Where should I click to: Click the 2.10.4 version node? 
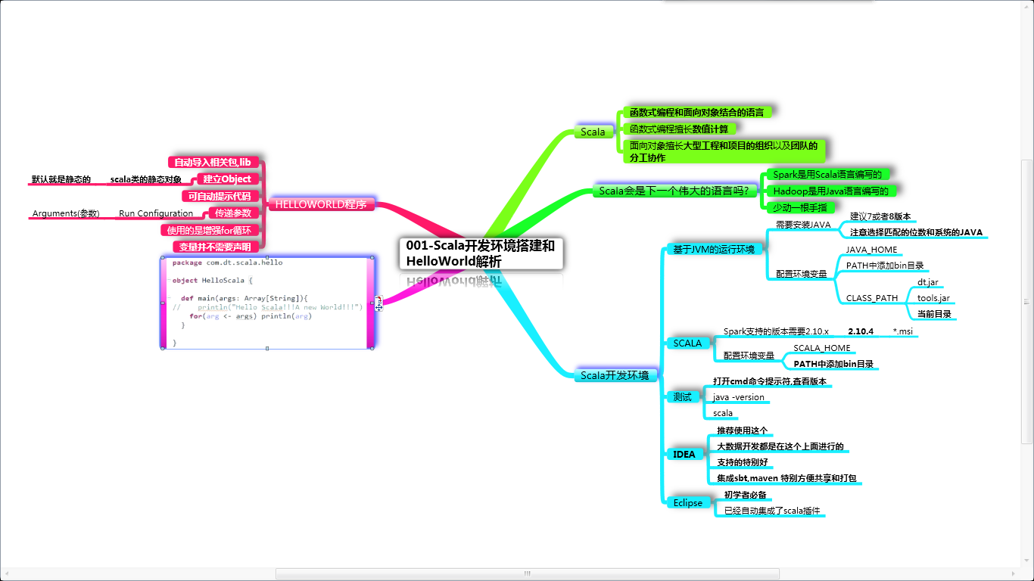click(x=861, y=331)
